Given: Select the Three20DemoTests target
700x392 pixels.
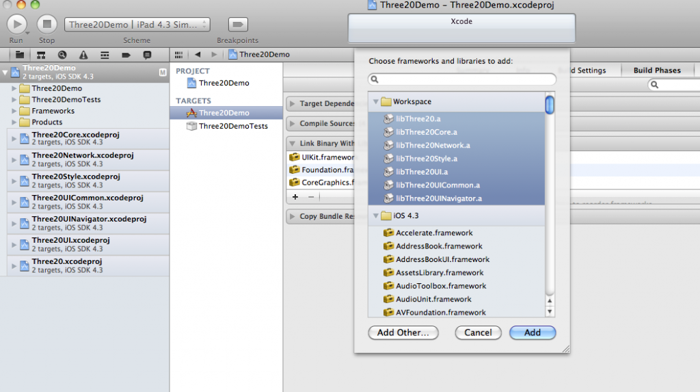Looking at the screenshot, I should coord(226,126).
